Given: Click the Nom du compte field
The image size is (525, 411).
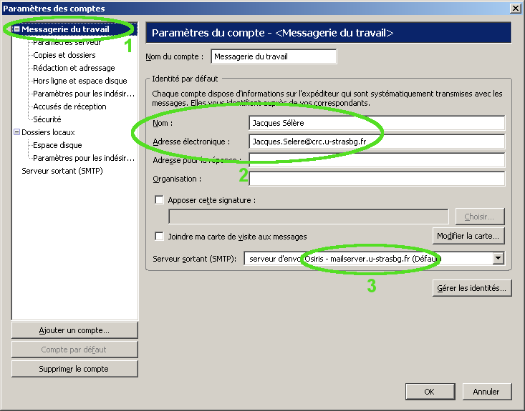Looking at the screenshot, I should pos(274,56).
